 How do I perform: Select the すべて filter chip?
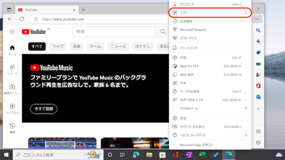click(x=37, y=46)
